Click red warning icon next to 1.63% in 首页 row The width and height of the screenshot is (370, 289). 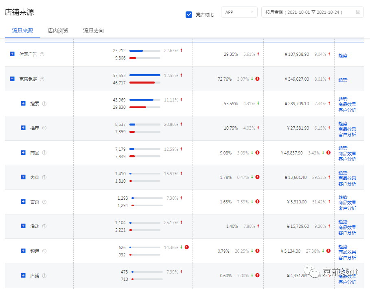[x=257, y=201]
